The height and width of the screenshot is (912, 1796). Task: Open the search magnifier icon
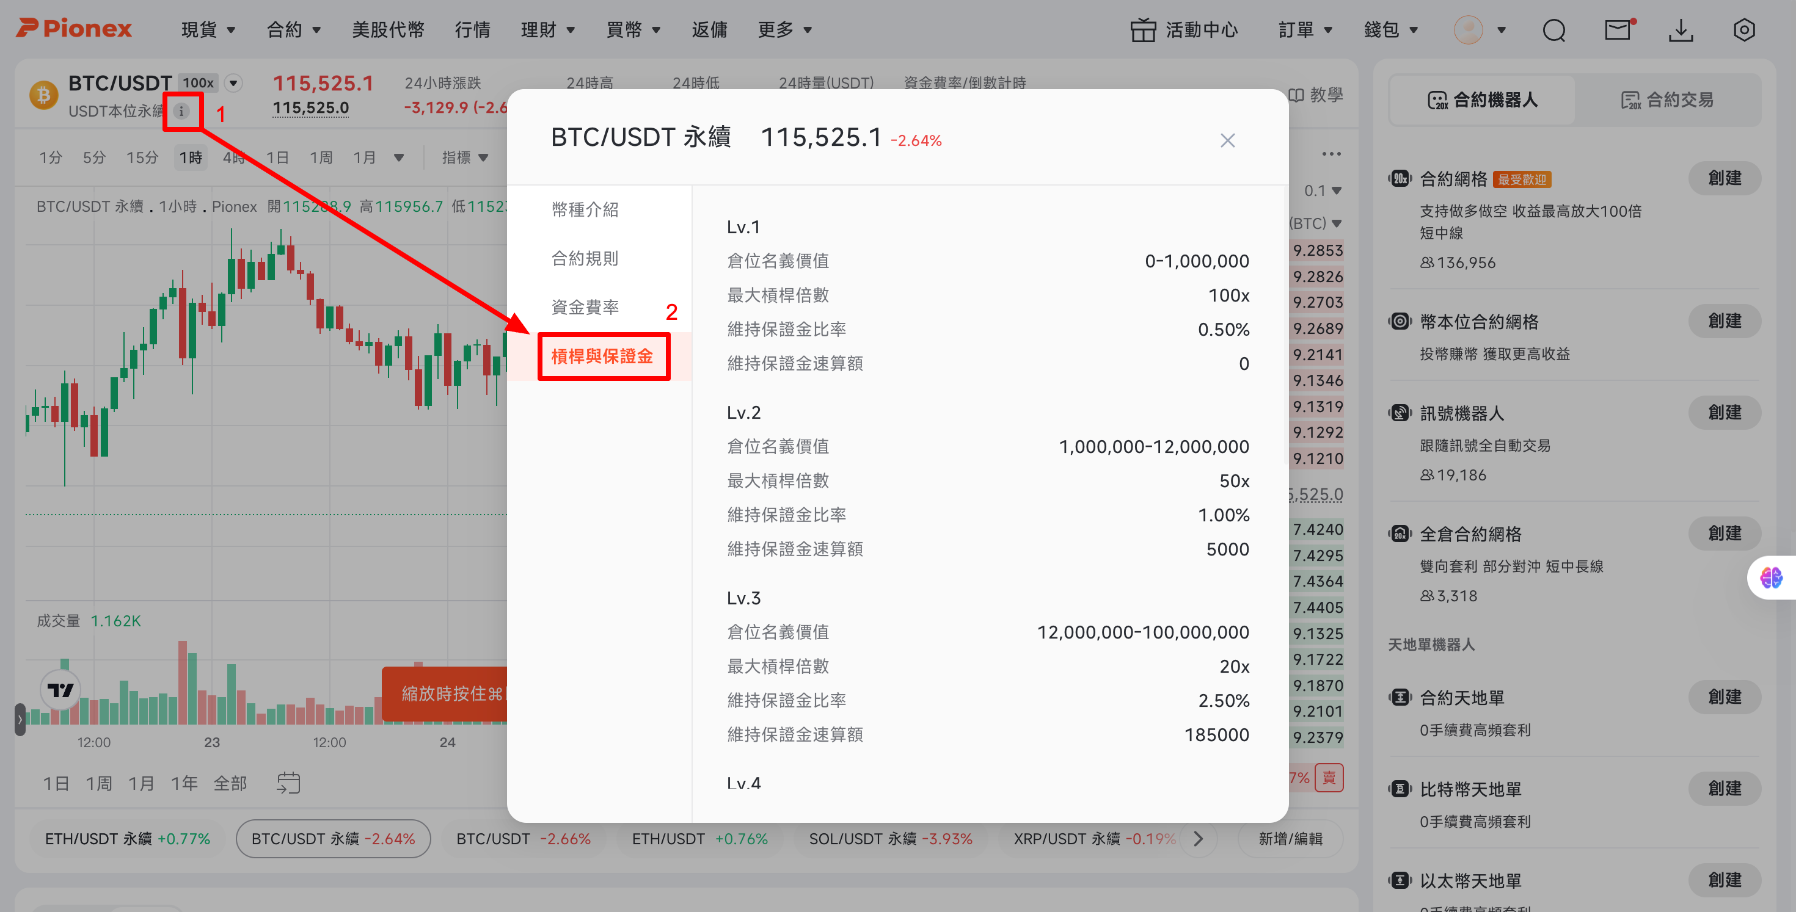[x=1554, y=30]
